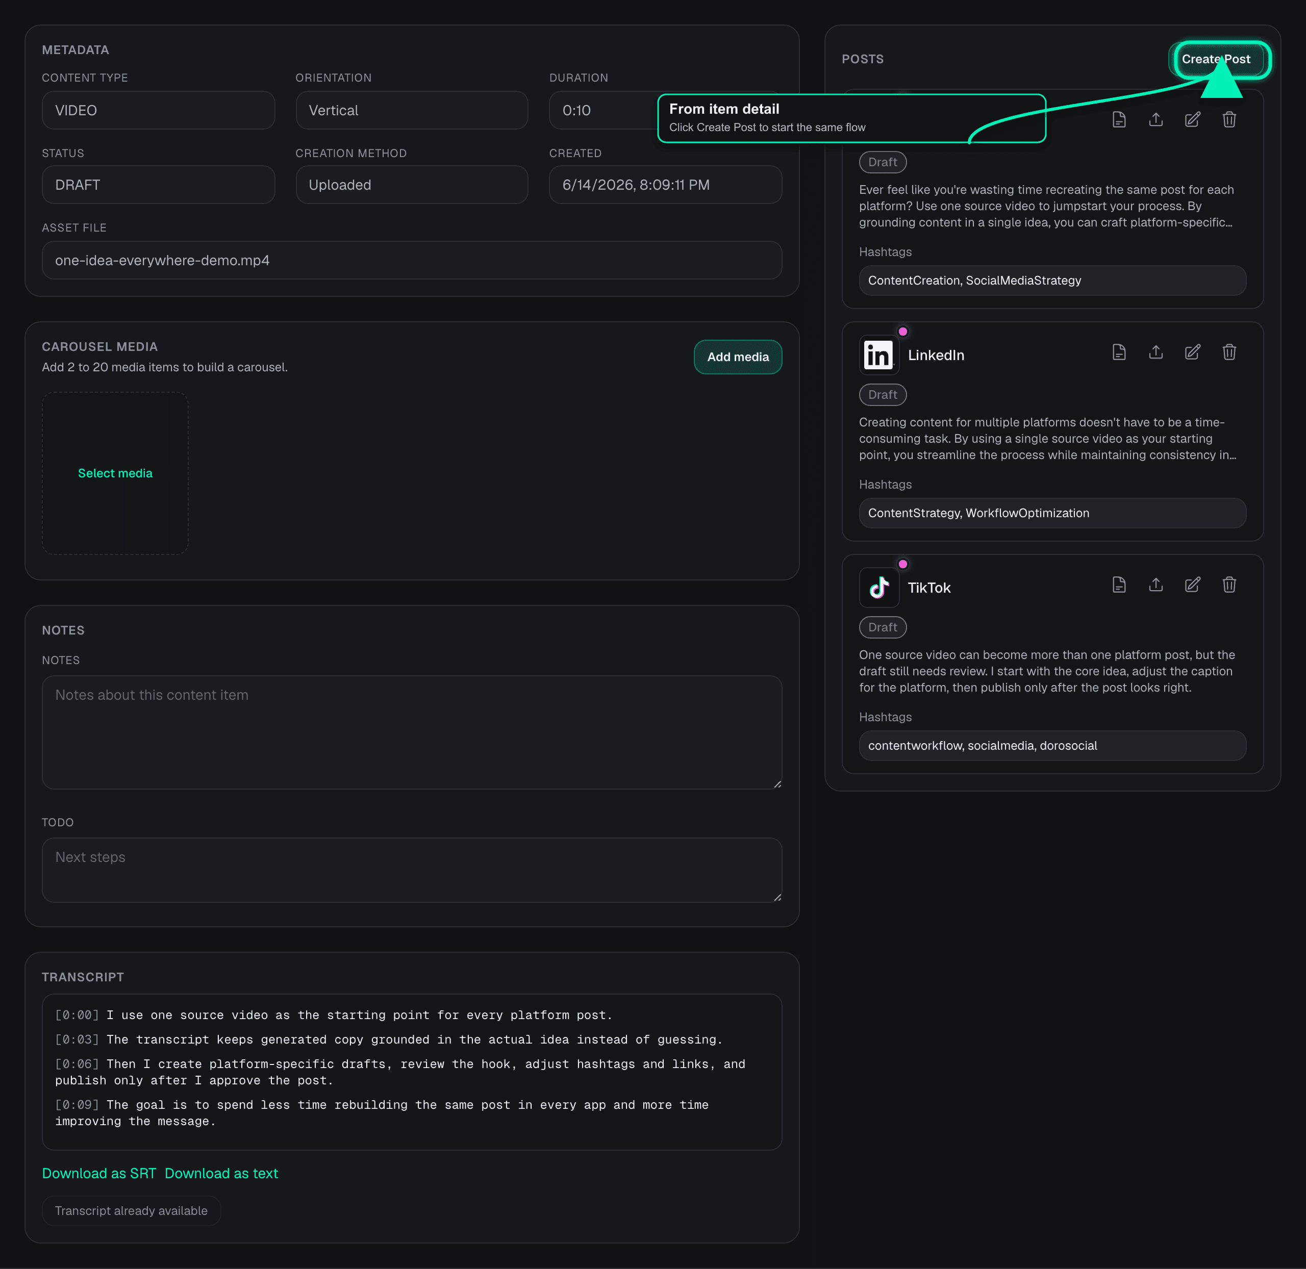Image resolution: width=1306 pixels, height=1269 pixels.
Task: Click the CAROUSEL MEDIA section heading
Action: pyautogui.click(x=100, y=346)
